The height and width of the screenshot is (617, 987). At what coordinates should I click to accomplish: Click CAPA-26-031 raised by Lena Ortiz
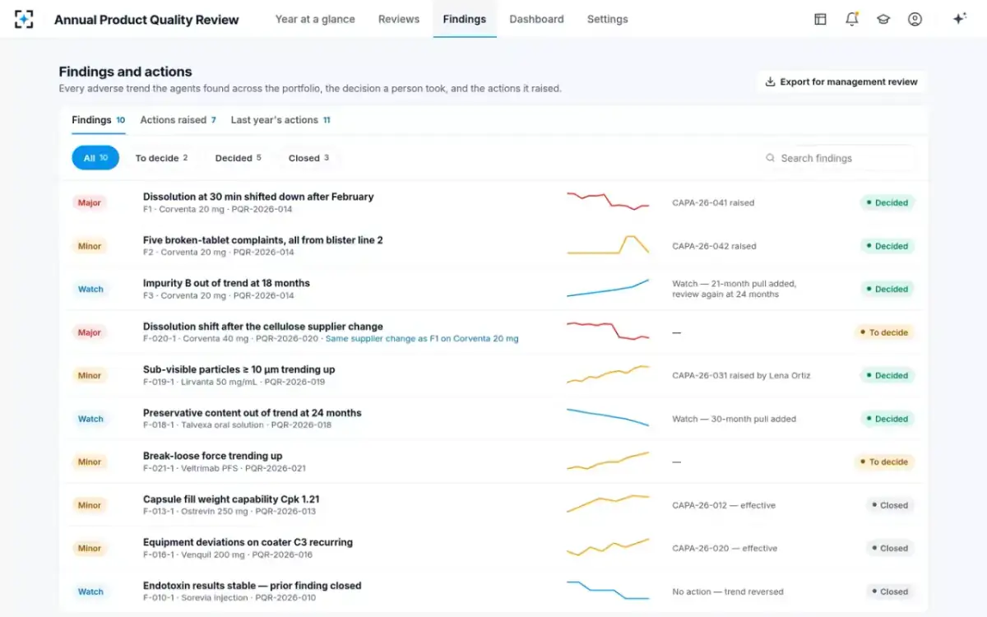click(741, 375)
